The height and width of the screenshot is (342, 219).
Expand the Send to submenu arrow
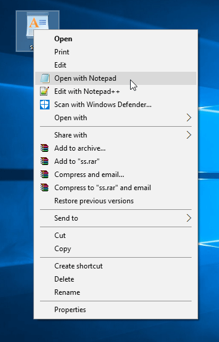[189, 218]
